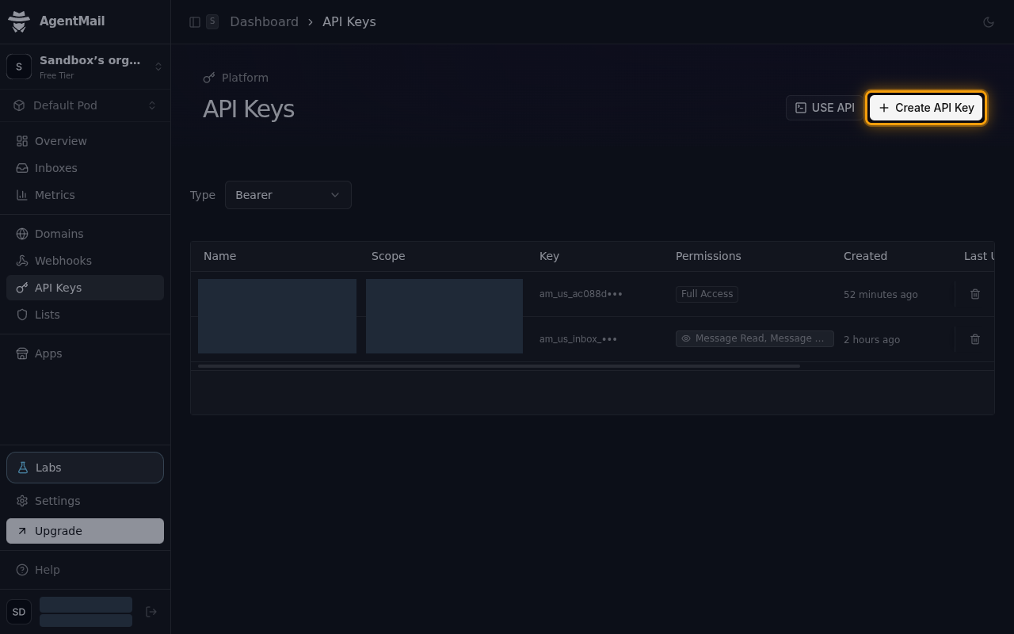Image resolution: width=1014 pixels, height=634 pixels.
Task: Click the '2 hours ago' timestamp
Action: point(871,340)
